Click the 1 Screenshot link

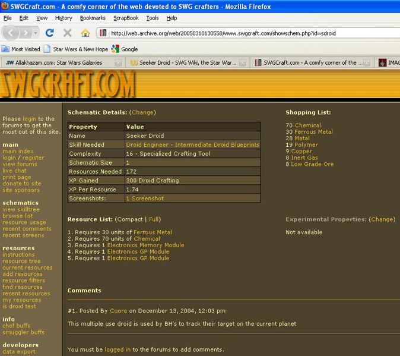point(144,199)
